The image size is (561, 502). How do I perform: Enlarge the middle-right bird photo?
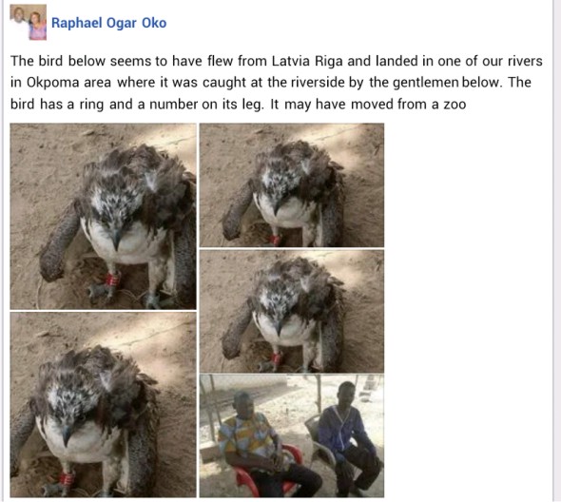pos(292,311)
